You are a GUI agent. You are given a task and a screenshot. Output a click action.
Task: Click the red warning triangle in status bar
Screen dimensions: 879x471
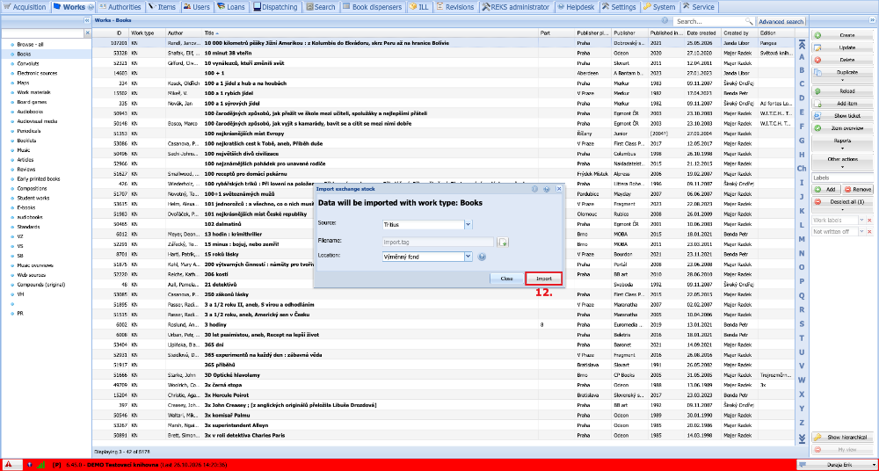click(9, 465)
